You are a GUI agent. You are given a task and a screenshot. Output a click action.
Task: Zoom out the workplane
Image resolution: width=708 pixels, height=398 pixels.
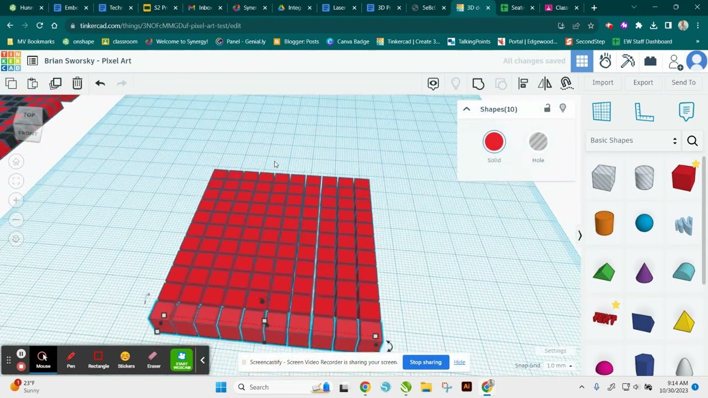16,219
